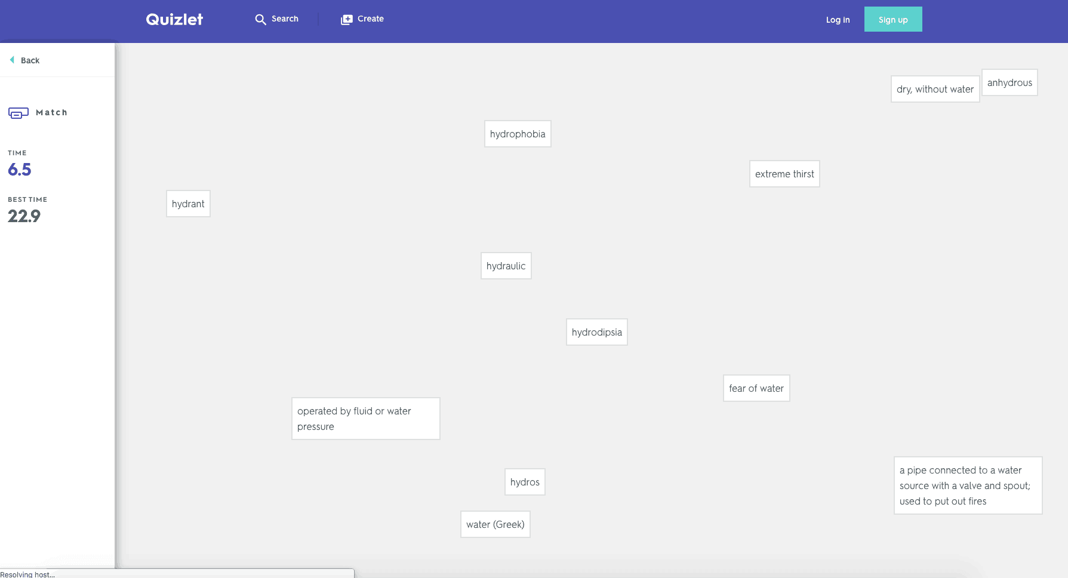Viewport: 1068px width, 578px height.
Task: Open Log in link
Action: click(x=838, y=20)
